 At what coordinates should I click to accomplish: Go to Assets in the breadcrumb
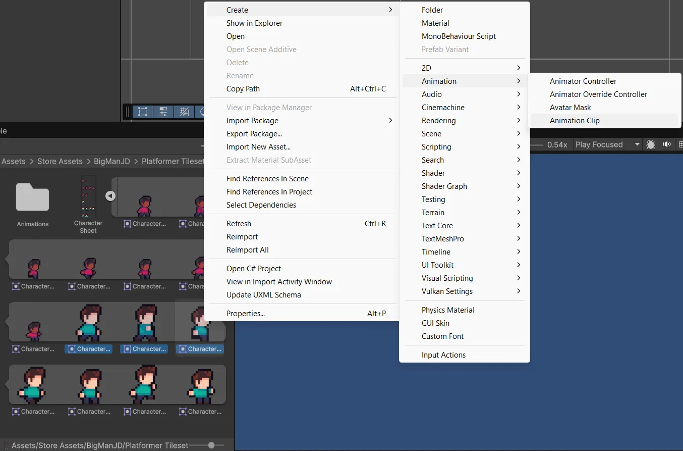[14, 161]
